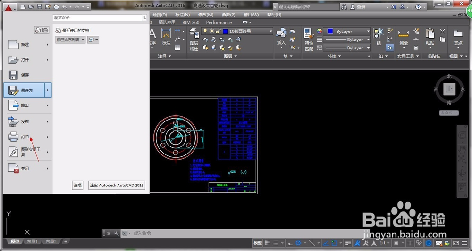Click the blue ByLayer color swatch in 特性 panel

tap(330, 31)
